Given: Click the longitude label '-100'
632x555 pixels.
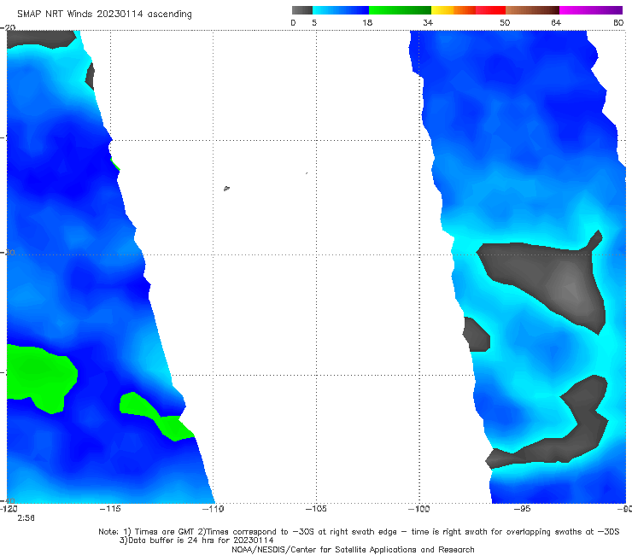Looking at the screenshot, I should [x=418, y=509].
